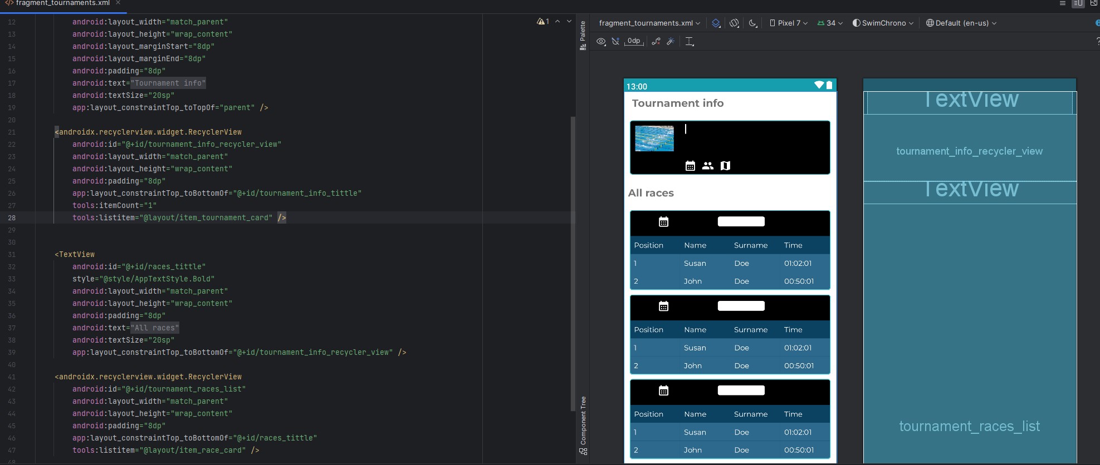Open the API level 34 dropdown
The height and width of the screenshot is (465, 1100).
click(830, 23)
